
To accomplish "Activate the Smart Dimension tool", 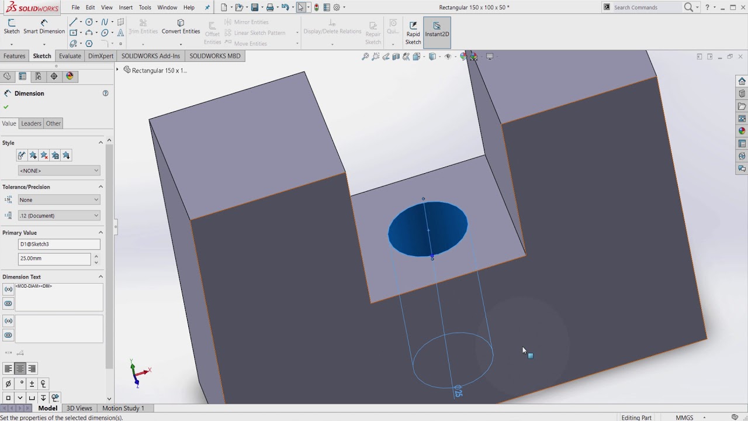I will pyautogui.click(x=44, y=26).
